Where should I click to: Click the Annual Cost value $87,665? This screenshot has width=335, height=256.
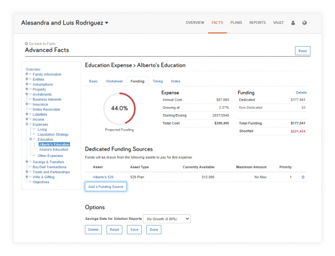223,100
